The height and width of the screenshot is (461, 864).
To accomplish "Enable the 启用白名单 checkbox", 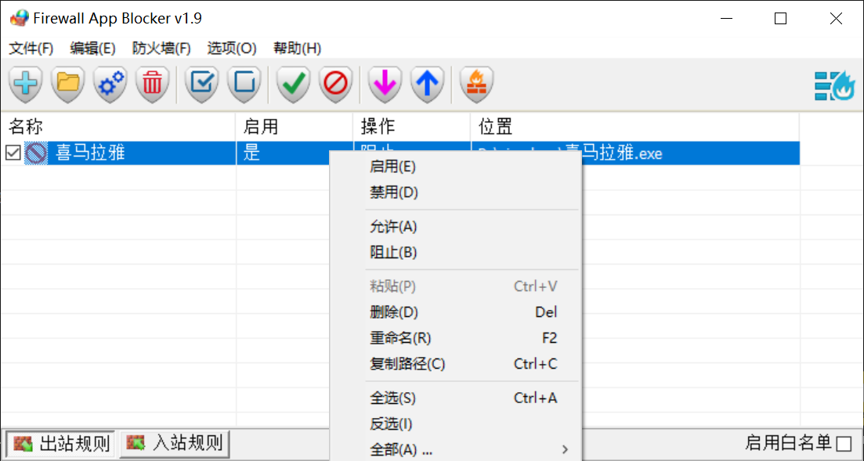I will (x=844, y=443).
